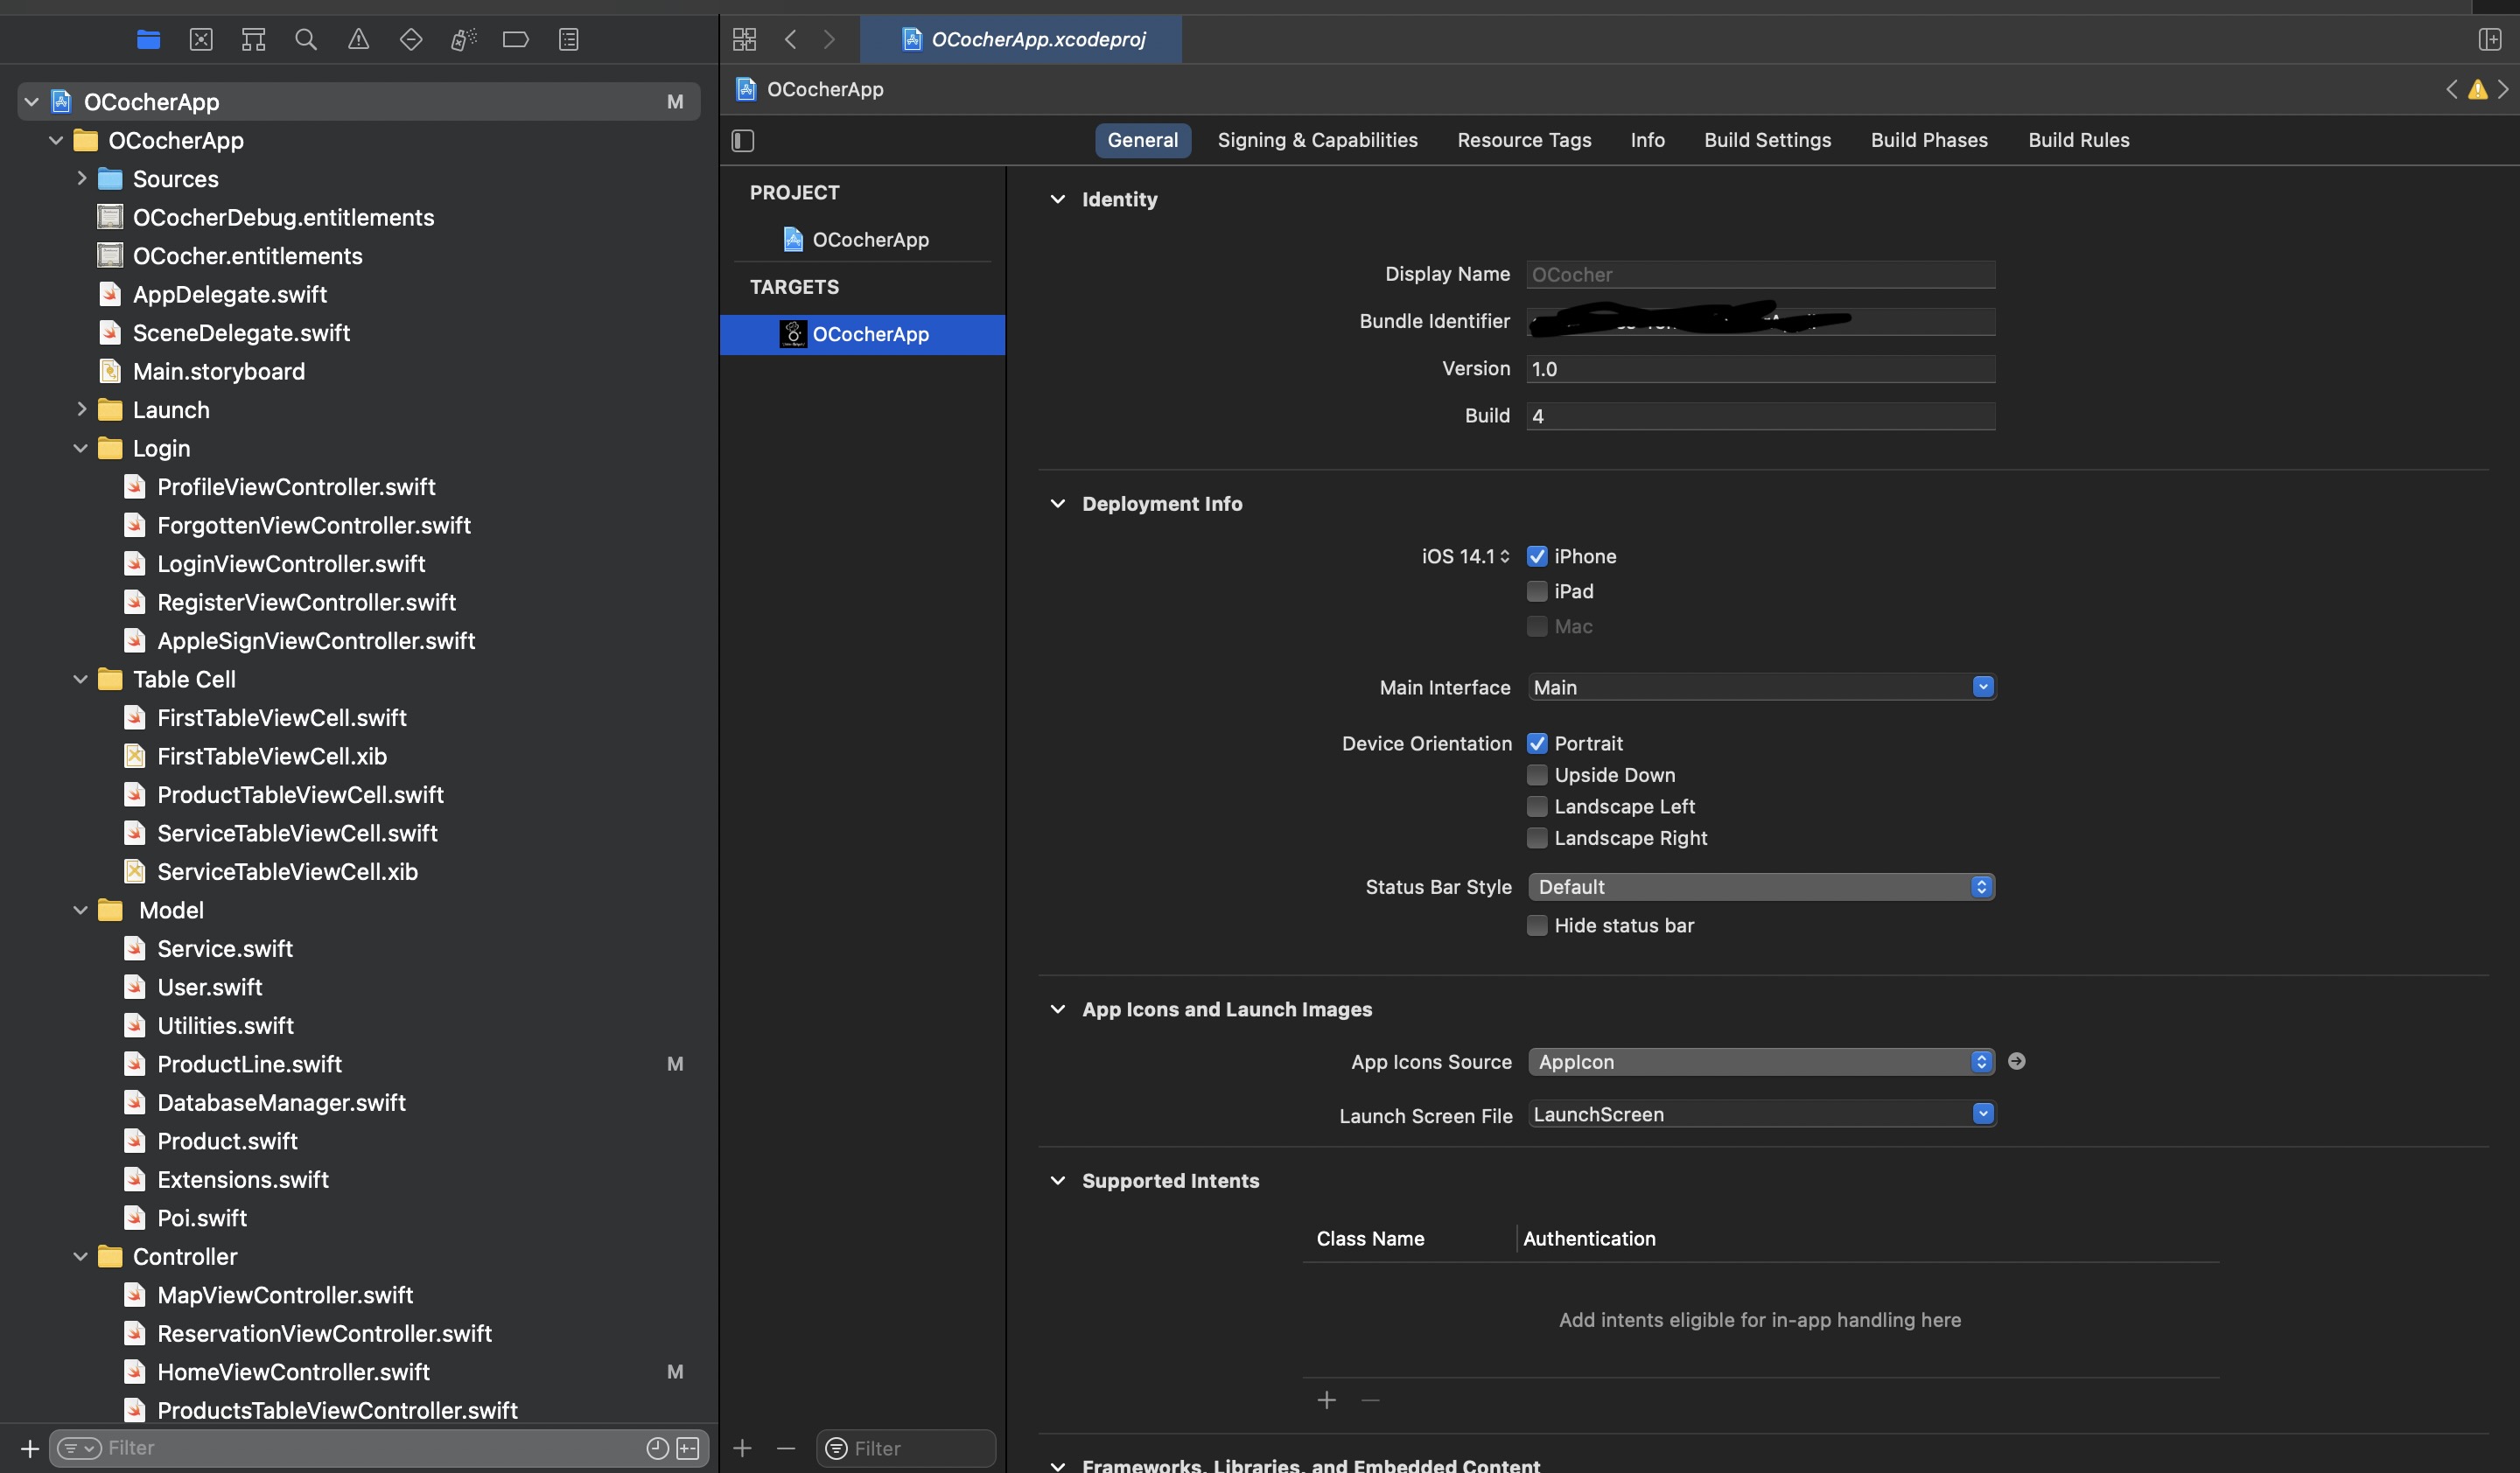Screen dimensions: 2520x1473
Task: Open the Project navigator folder icon
Action: (x=148, y=39)
